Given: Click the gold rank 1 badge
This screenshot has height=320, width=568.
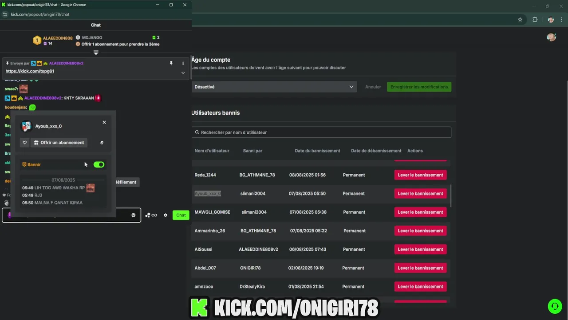Looking at the screenshot, I should 37,40.
